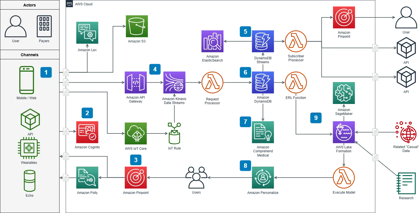Click the AWS Cloud logo badge

pos(69,4)
